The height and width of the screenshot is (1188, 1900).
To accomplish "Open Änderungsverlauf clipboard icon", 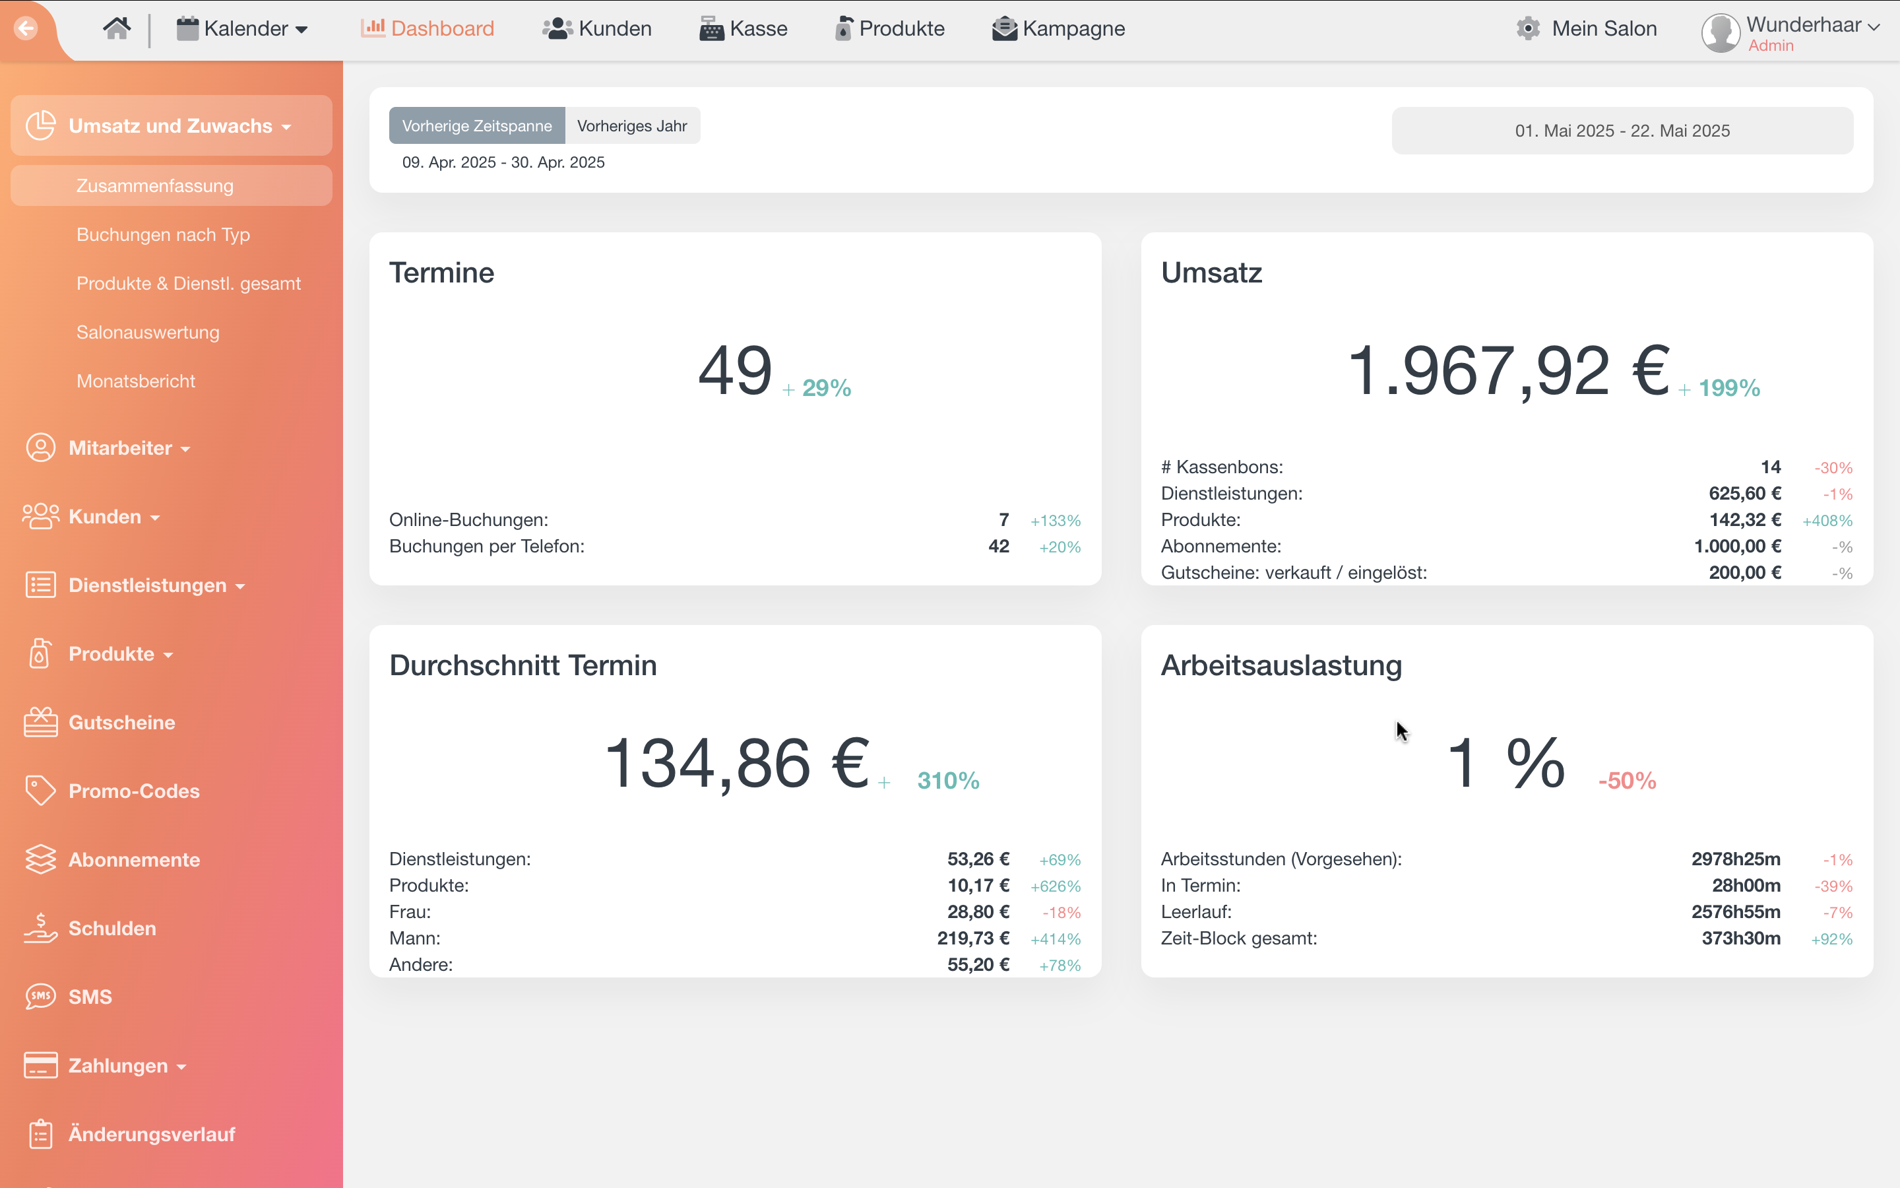I will click(x=40, y=1134).
